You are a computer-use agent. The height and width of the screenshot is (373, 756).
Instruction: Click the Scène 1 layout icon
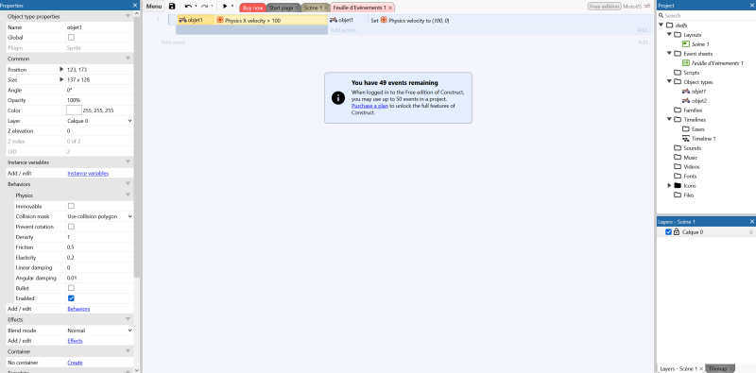click(x=686, y=43)
